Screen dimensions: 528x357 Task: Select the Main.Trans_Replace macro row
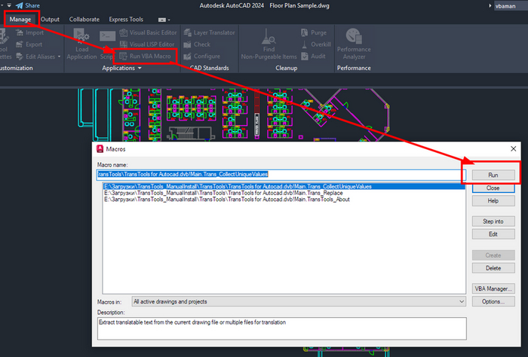pos(284,193)
